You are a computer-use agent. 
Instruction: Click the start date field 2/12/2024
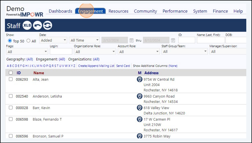(115, 40)
